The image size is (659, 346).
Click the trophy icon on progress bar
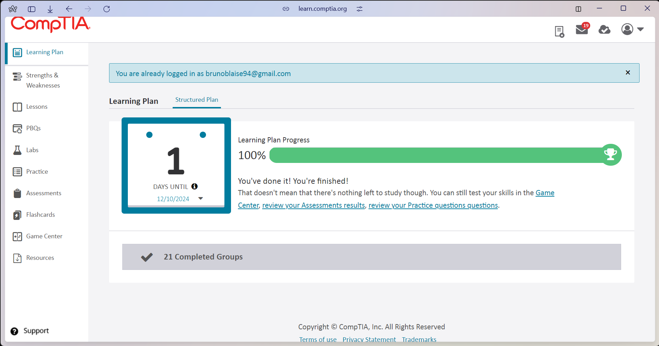tap(610, 155)
